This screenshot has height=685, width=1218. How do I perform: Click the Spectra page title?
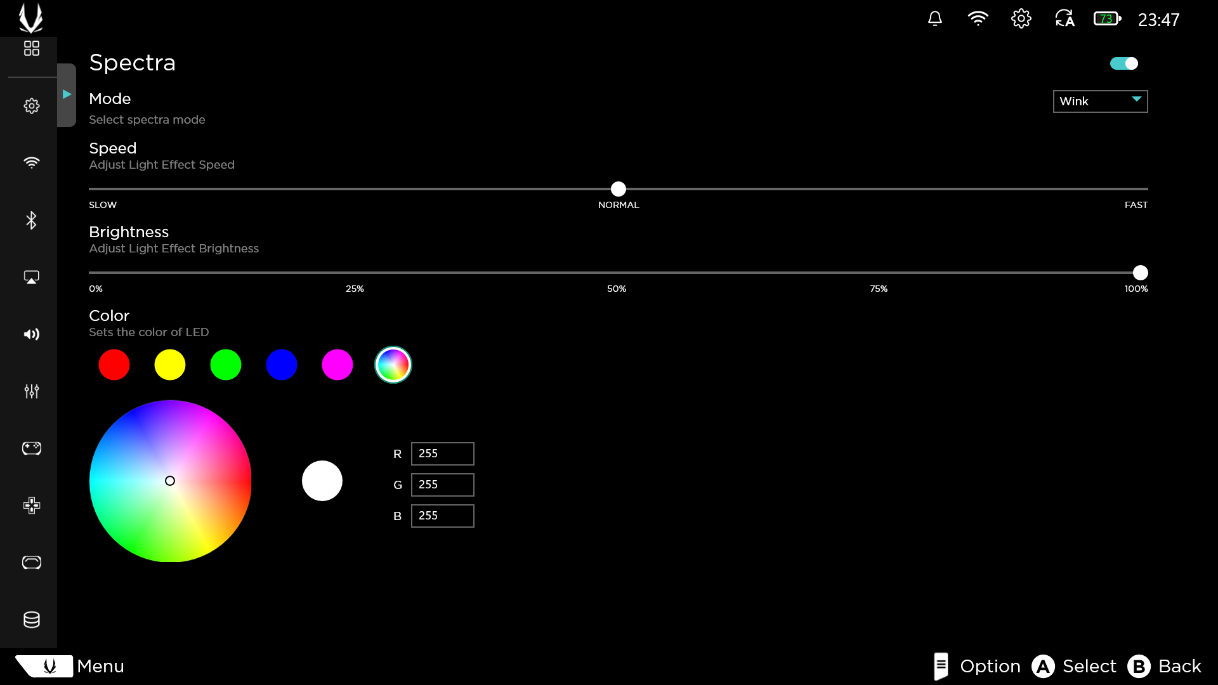(x=132, y=63)
